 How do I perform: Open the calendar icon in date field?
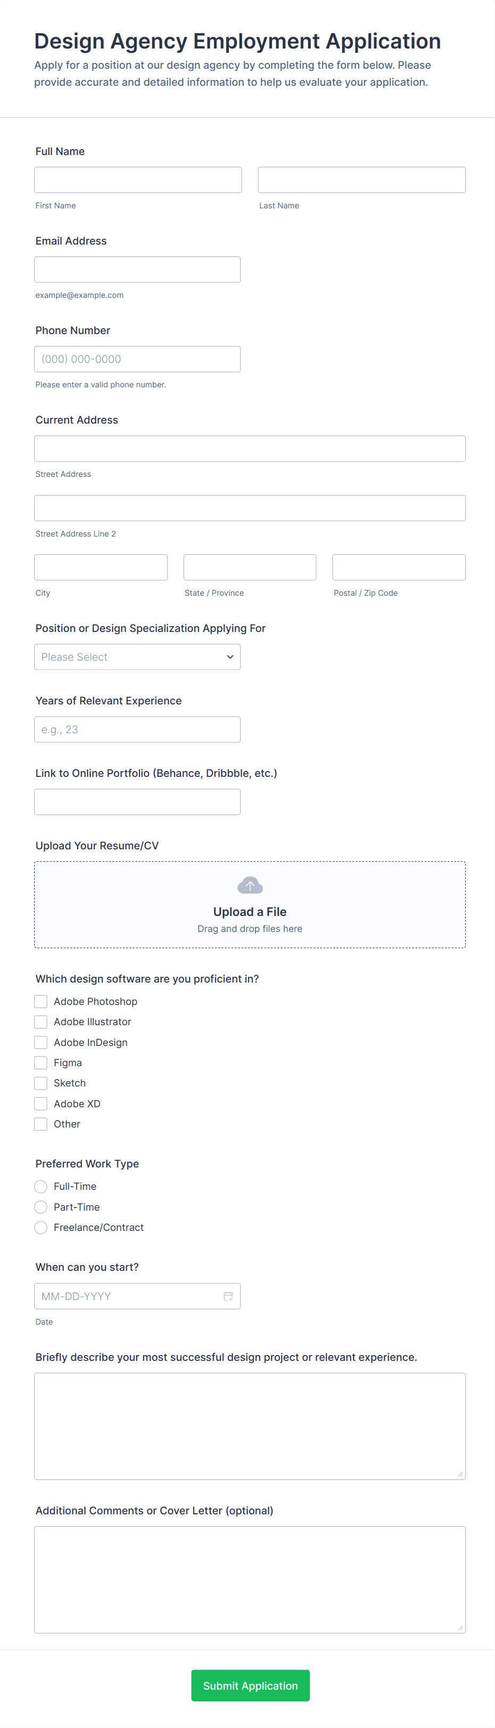point(228,1296)
